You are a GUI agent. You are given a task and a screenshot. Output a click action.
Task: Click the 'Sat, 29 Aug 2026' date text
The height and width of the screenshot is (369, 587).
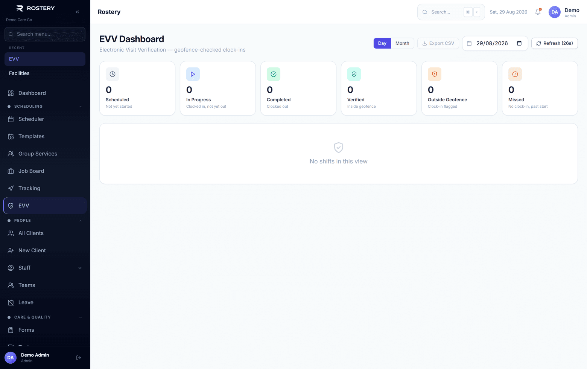(x=508, y=12)
